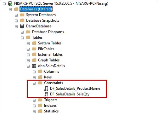This screenshot has height=114, width=158.
Task: Collapse the NISARG-PC server node
Action: click(4, 4)
